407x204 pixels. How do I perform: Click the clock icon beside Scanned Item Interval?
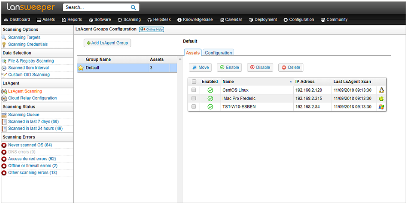[x=4, y=68]
